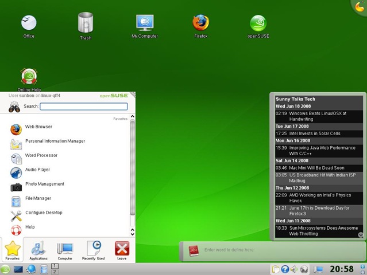
Task: Open the Office folder desktop icon
Action: (29, 23)
